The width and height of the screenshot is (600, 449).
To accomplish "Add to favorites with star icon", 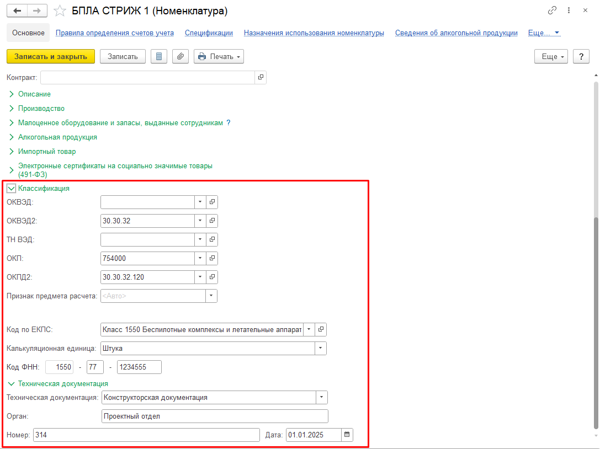I will [x=60, y=11].
